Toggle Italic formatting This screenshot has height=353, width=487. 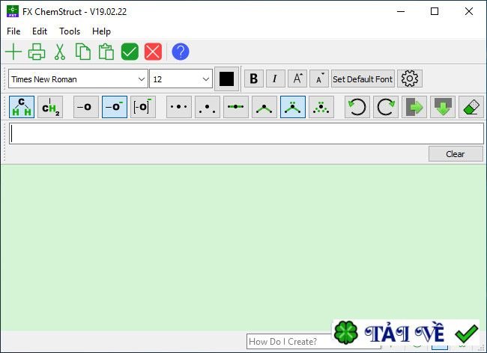coord(275,79)
